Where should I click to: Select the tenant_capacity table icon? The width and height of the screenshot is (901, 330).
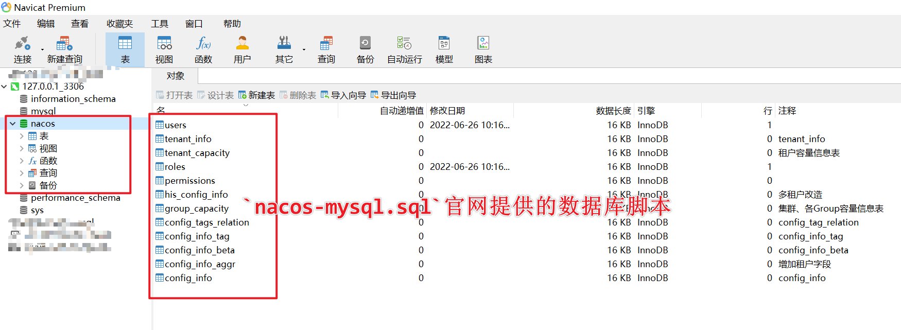160,153
